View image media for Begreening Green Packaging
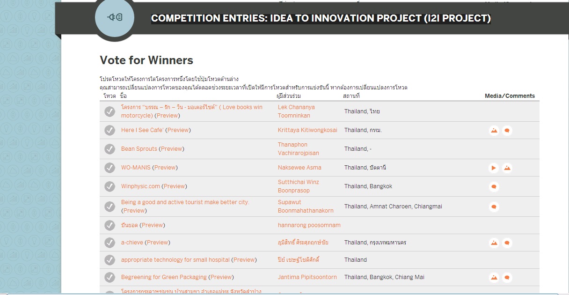 click(494, 278)
